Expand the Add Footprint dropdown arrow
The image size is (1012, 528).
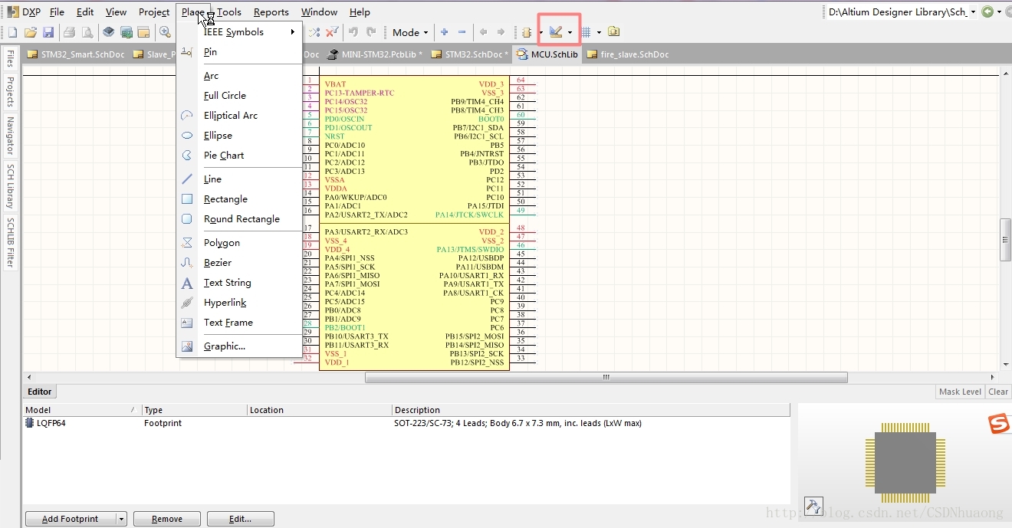coord(121,519)
